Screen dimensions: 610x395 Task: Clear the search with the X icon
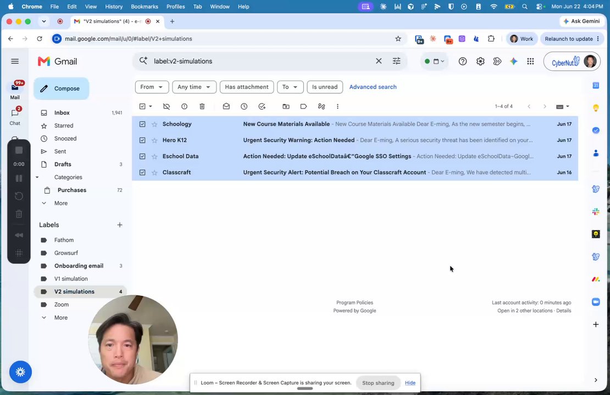point(379,61)
